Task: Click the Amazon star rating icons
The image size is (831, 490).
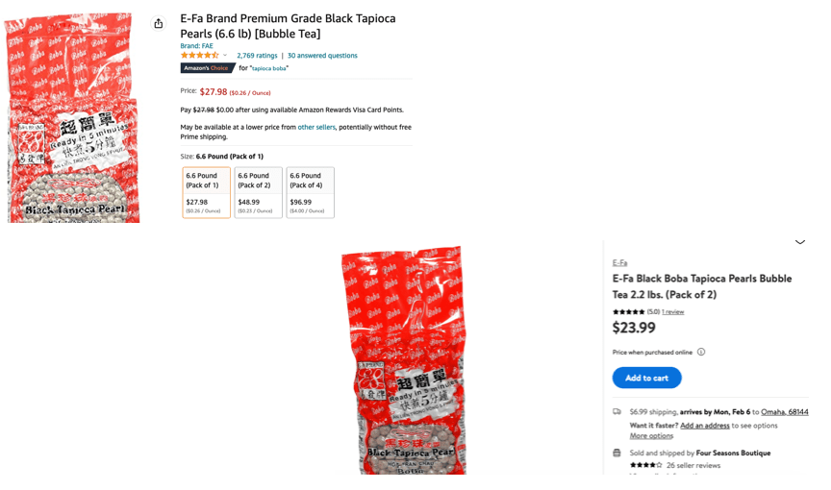Action: (199, 56)
